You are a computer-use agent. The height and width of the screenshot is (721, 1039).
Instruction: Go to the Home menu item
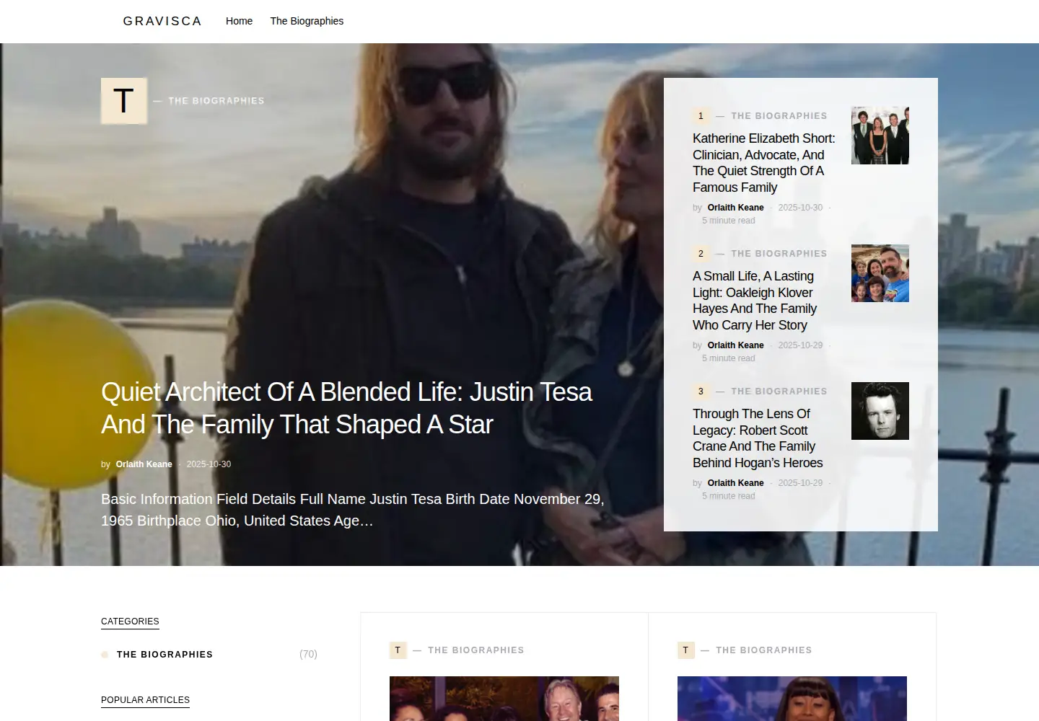239,21
